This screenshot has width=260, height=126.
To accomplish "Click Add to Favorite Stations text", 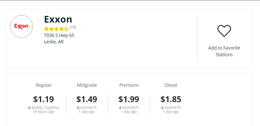I will [x=224, y=51].
